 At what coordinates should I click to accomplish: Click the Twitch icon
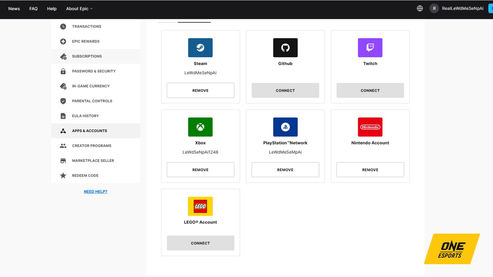click(370, 47)
